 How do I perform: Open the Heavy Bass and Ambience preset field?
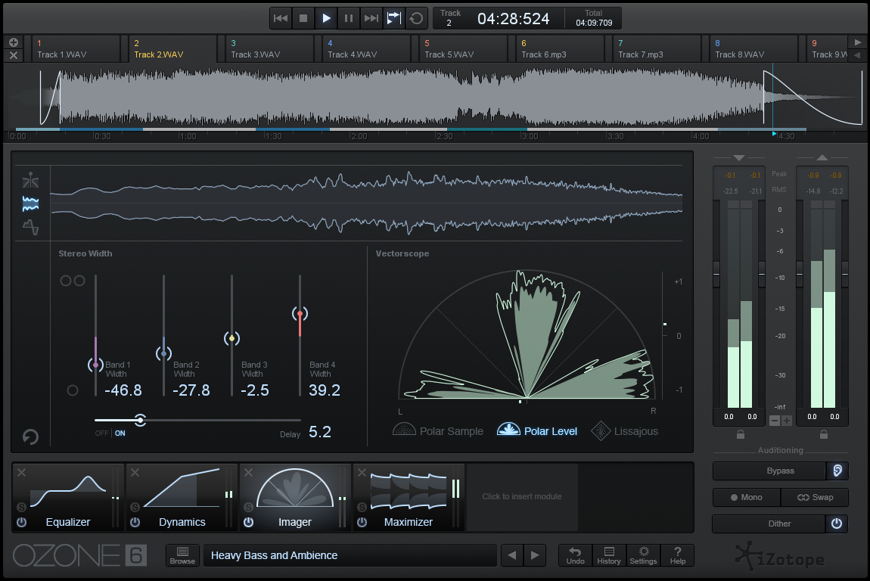(x=350, y=555)
